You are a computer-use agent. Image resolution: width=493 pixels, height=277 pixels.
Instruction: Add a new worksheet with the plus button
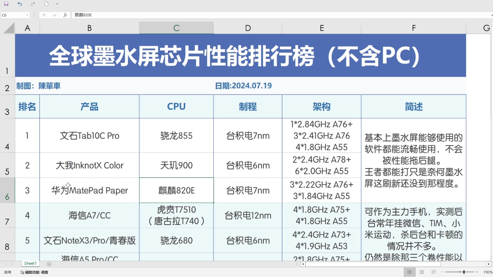coord(49,264)
